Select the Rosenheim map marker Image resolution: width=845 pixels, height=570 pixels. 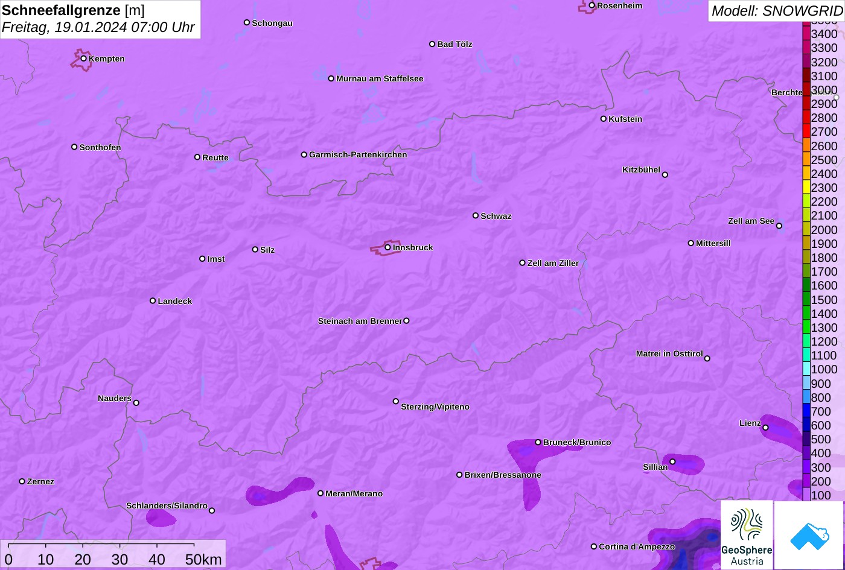tap(592, 5)
